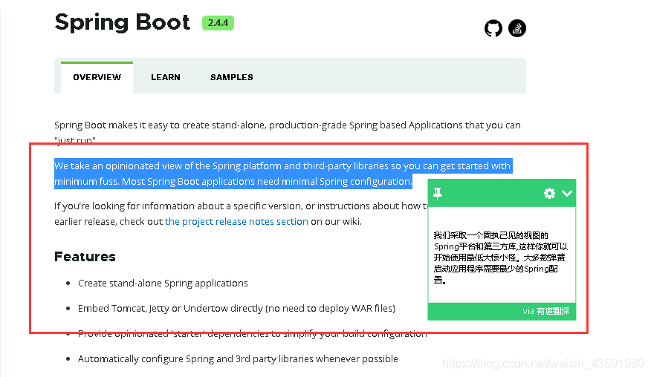The image size is (651, 377).
Task: Click the highlighted opinionated view paragraph
Action: click(x=283, y=174)
